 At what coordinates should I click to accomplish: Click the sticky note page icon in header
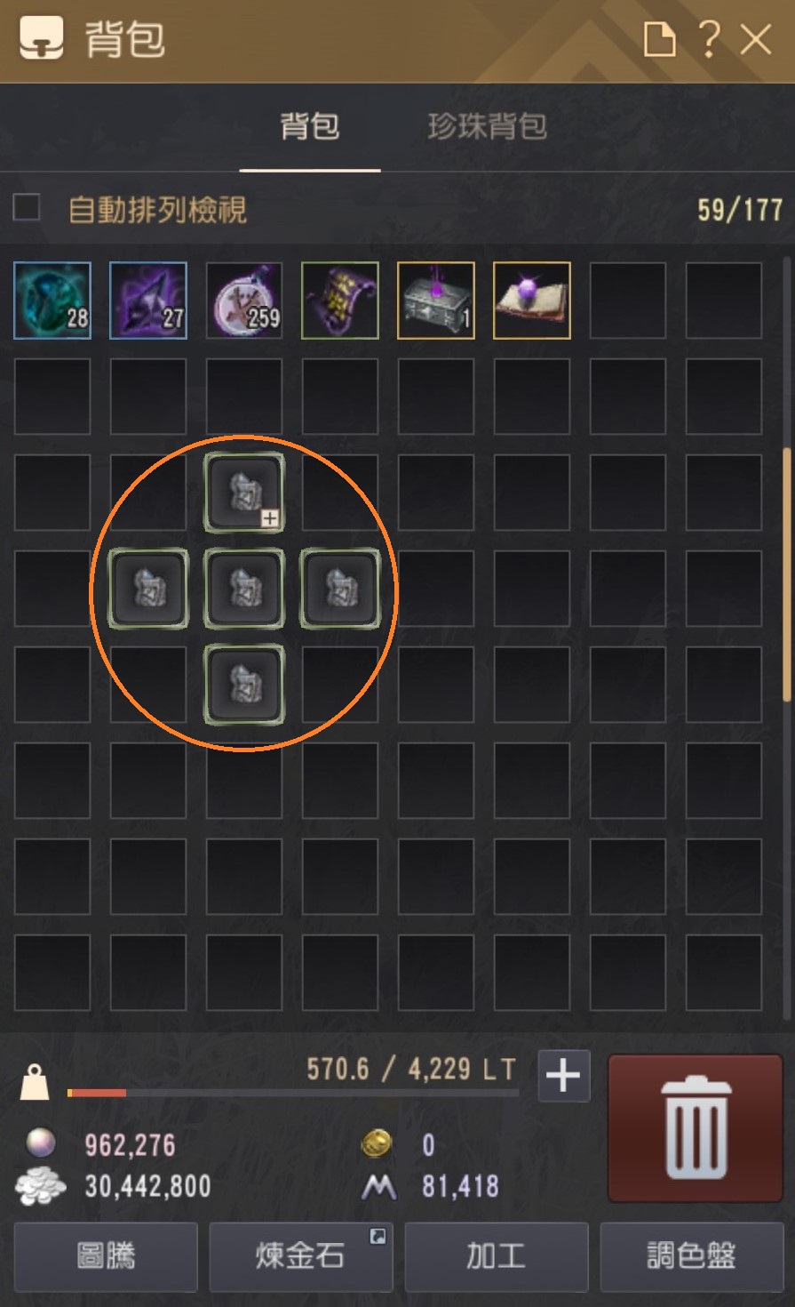tap(659, 39)
